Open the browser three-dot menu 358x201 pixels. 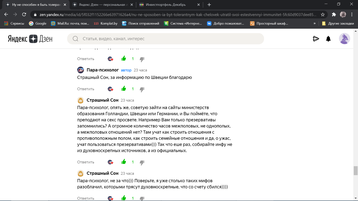click(x=351, y=14)
